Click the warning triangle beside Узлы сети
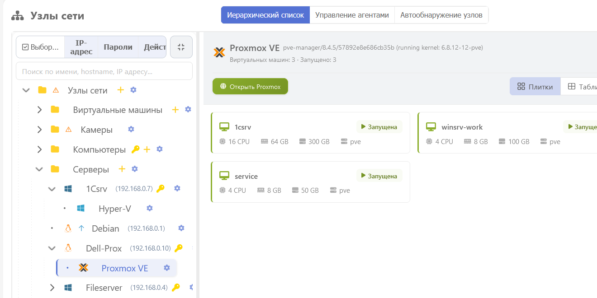This screenshot has height=298, width=597. click(x=56, y=90)
